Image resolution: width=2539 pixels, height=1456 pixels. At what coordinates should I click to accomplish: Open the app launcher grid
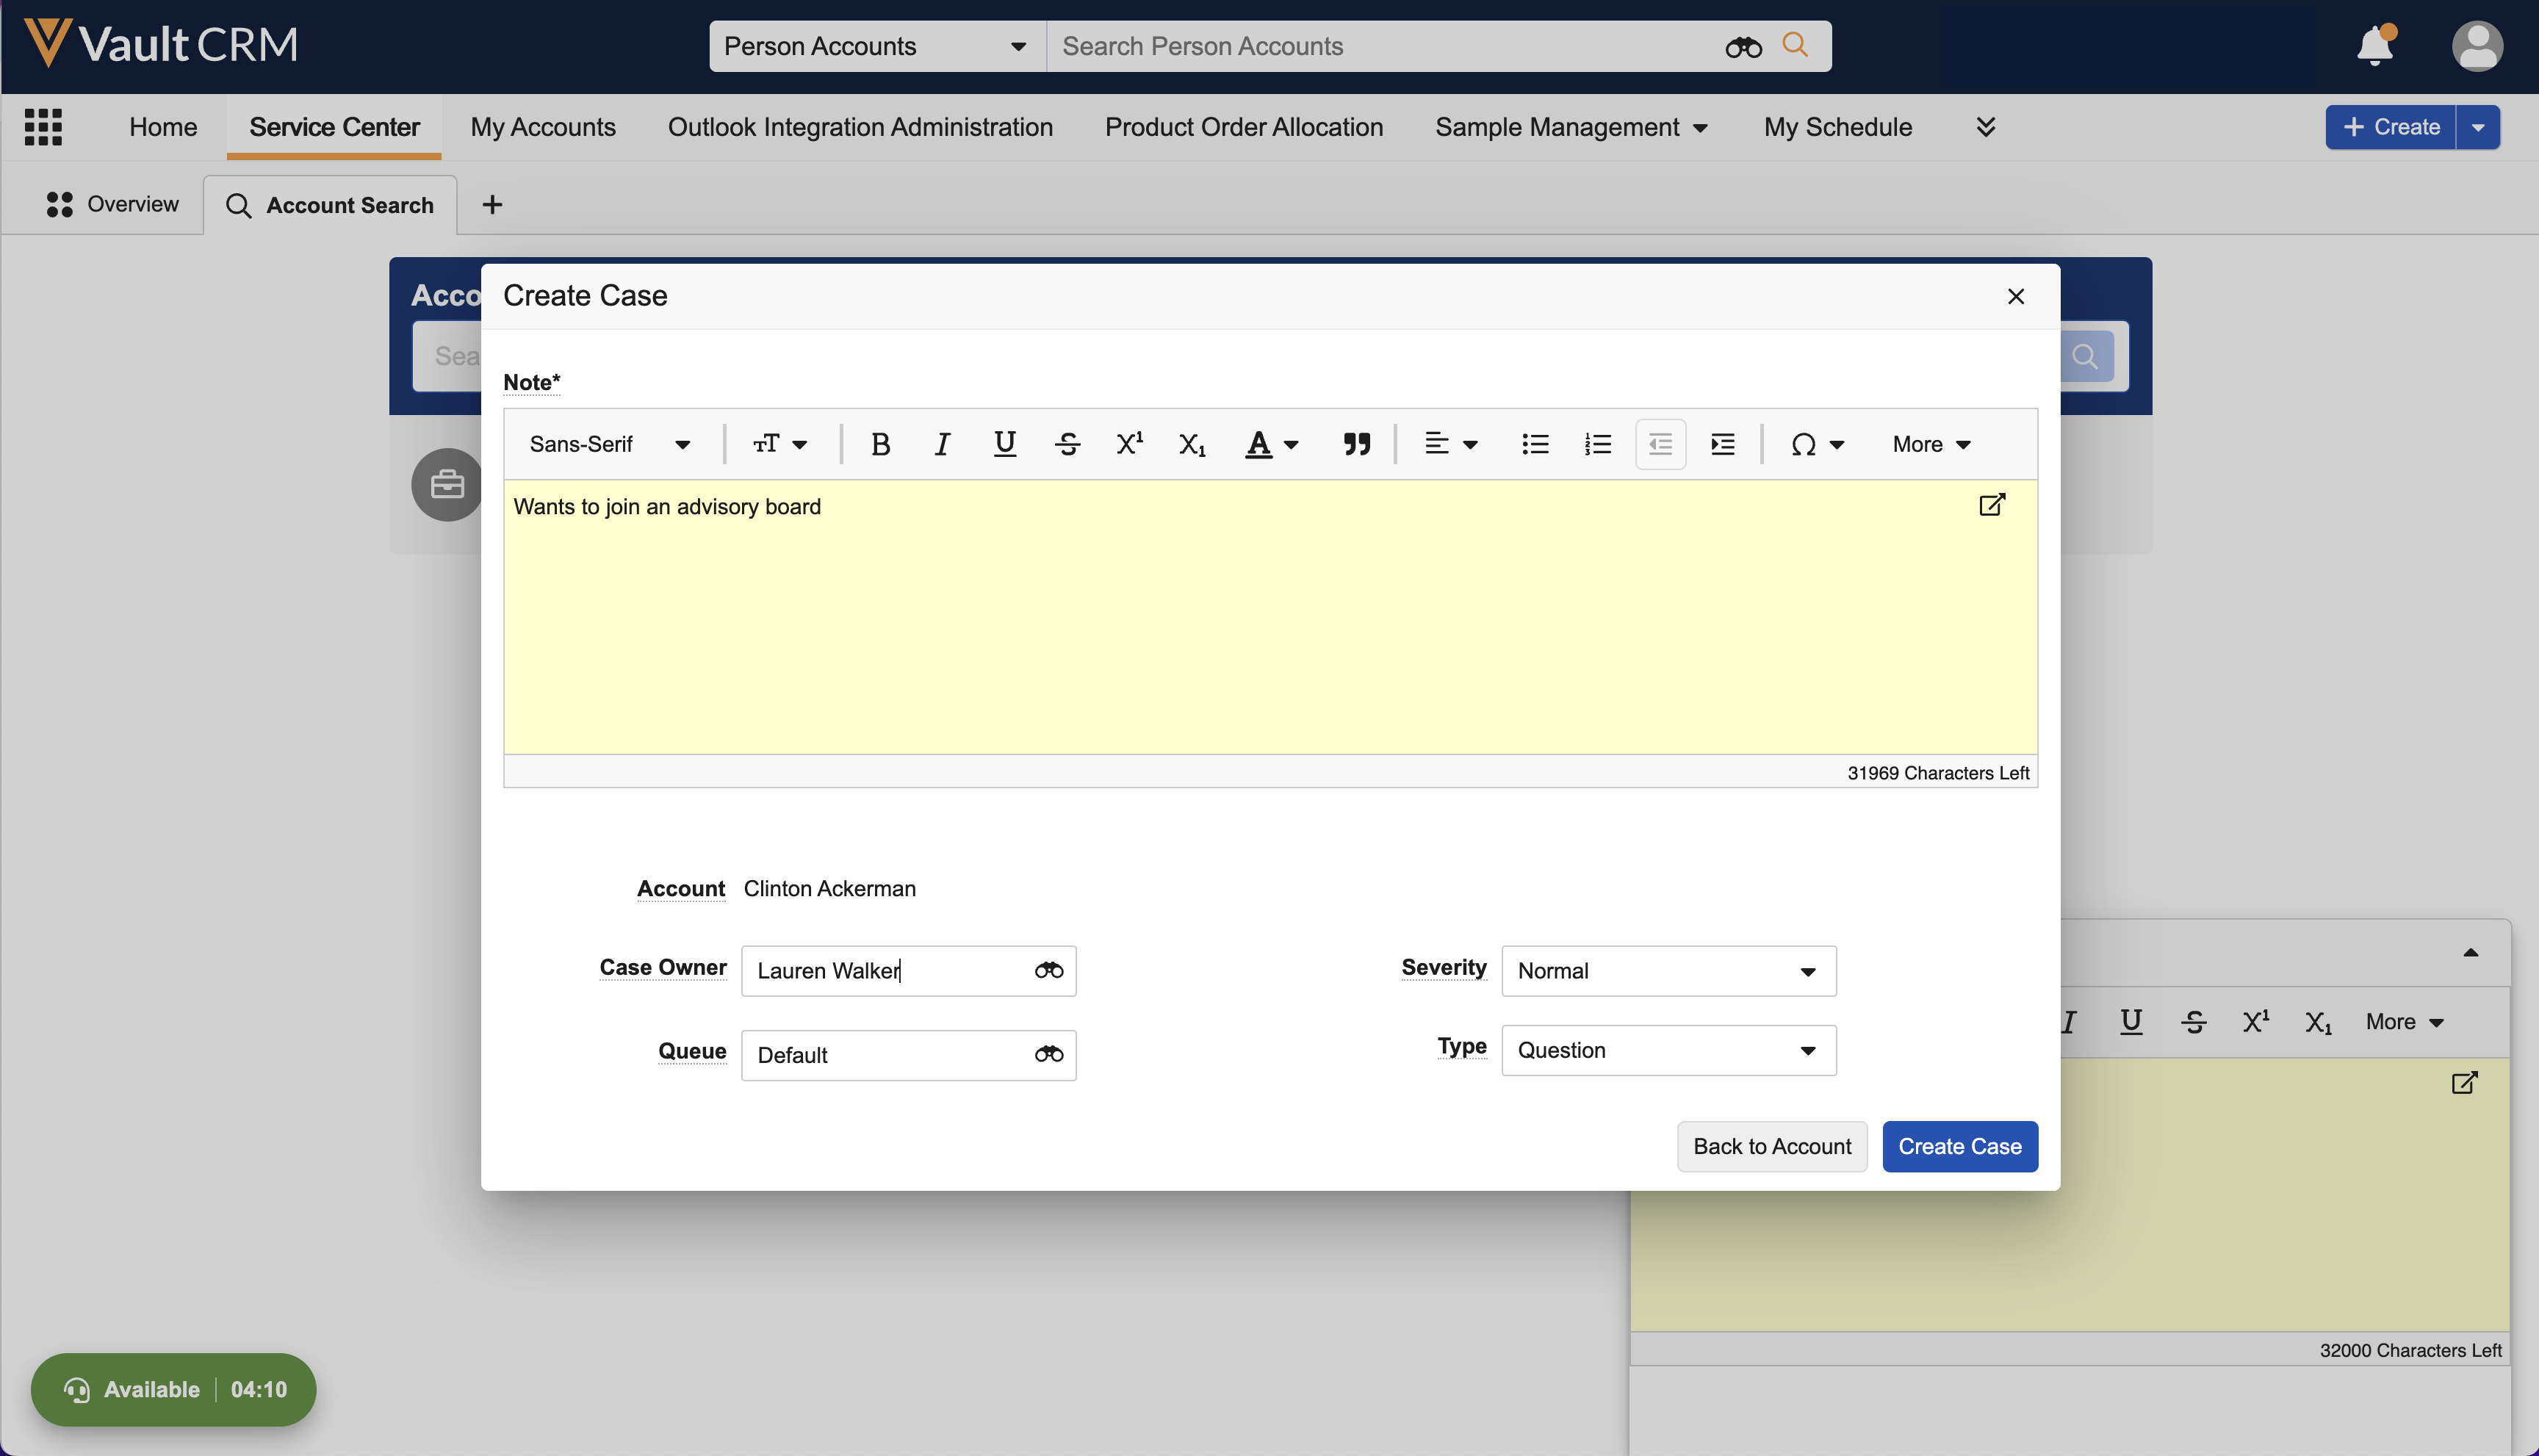click(x=43, y=127)
